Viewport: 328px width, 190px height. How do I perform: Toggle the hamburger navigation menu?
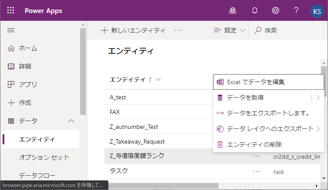coord(11,30)
